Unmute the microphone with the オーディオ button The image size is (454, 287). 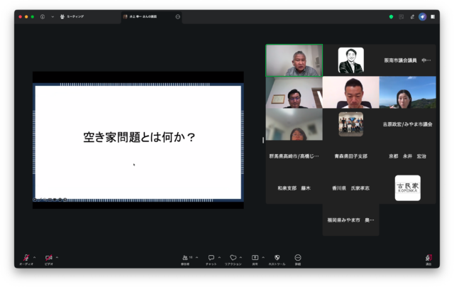(26, 258)
